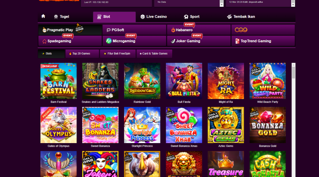Select the Spadegaming provider

(70, 41)
